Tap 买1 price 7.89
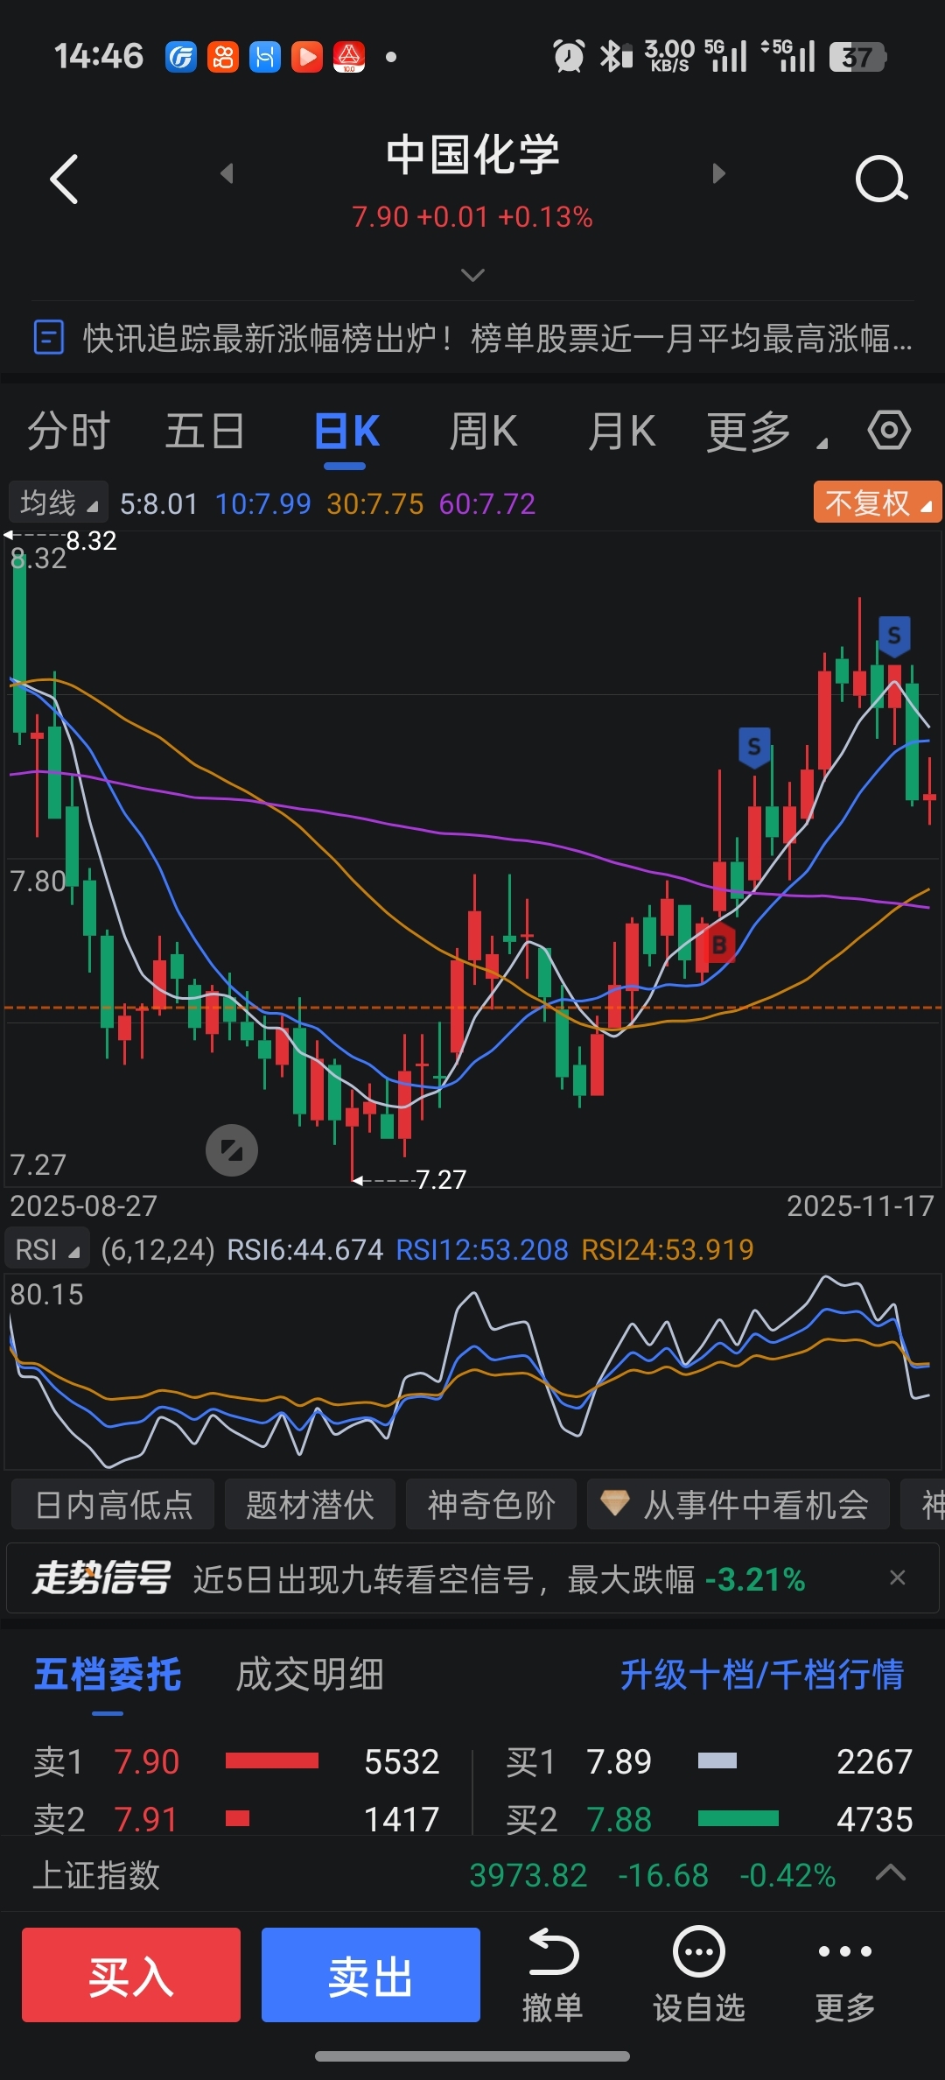This screenshot has width=945, height=2080. click(619, 1761)
